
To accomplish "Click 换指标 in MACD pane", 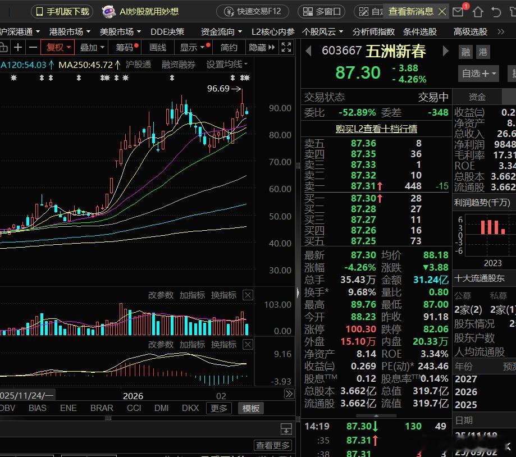I will (x=223, y=345).
